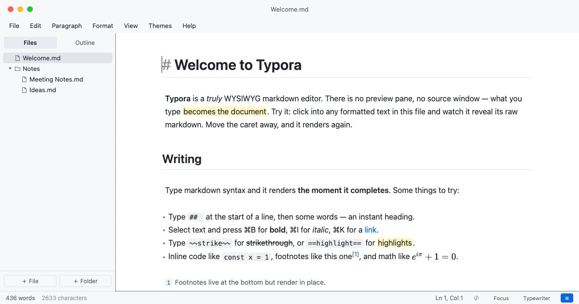Click the 2633 characters counter
Image resolution: width=579 pixels, height=304 pixels.
point(64,298)
